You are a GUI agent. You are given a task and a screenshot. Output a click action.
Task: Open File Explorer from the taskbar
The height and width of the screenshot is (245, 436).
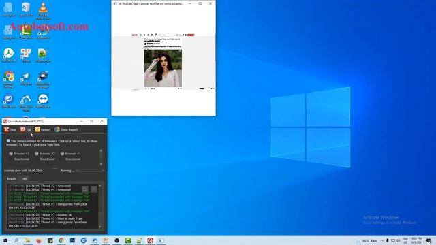point(28,240)
